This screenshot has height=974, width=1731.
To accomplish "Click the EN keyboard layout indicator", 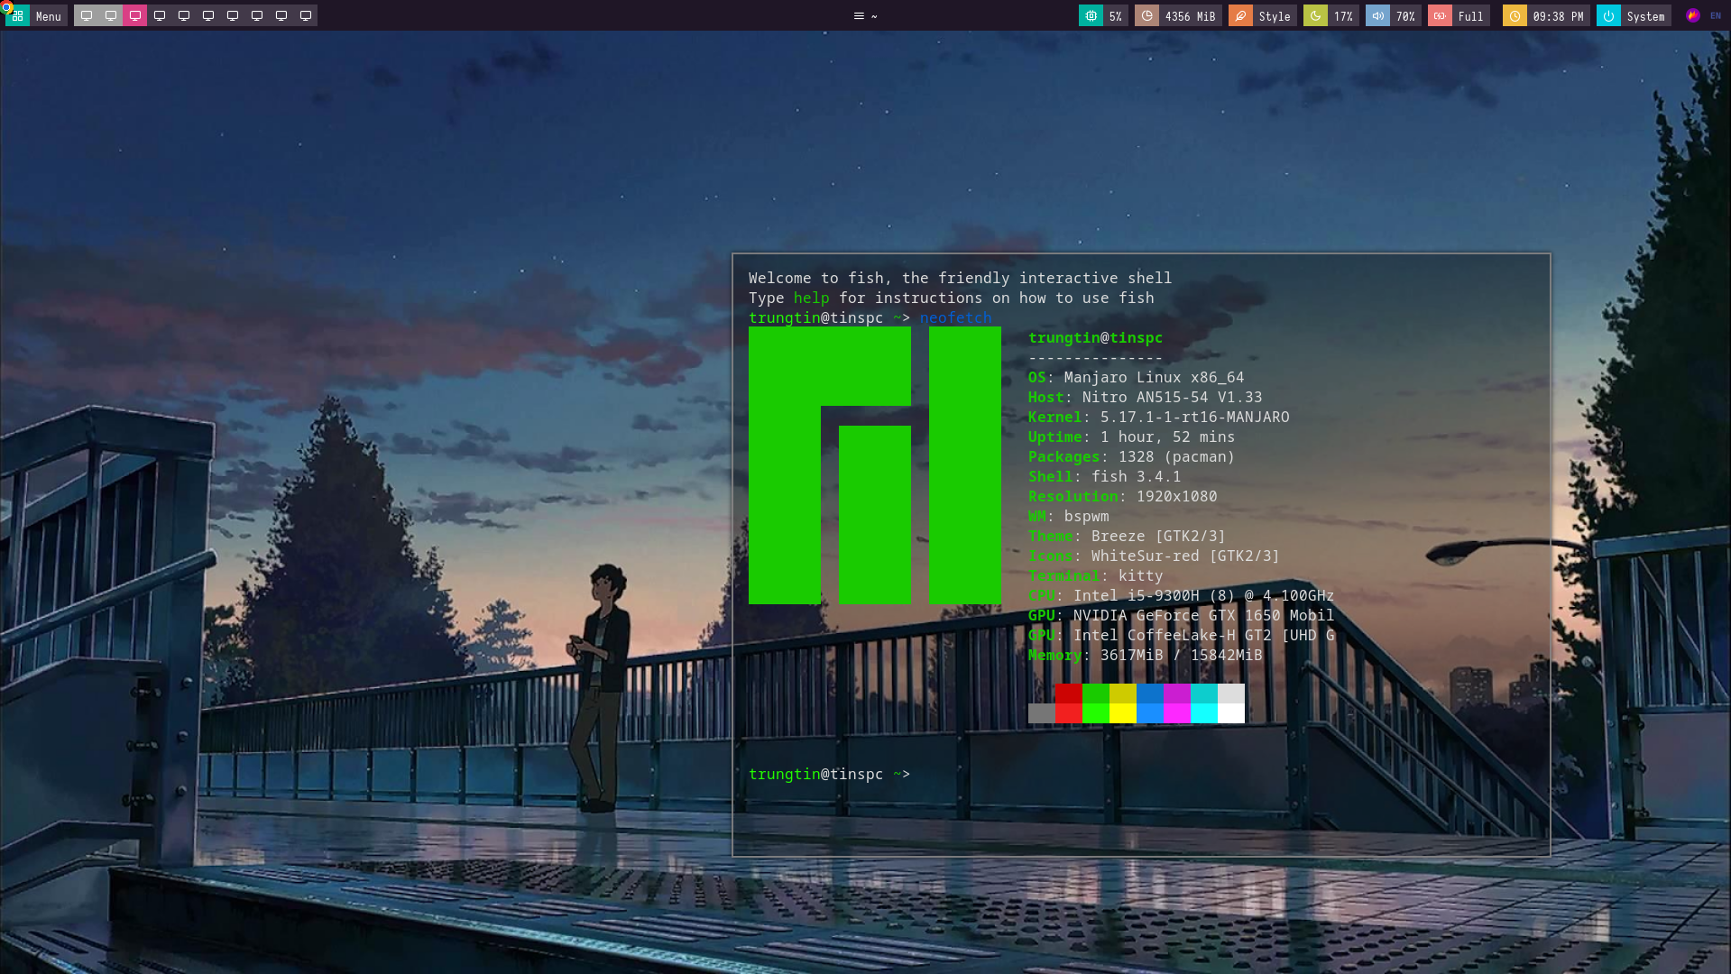I will pos(1716,15).
